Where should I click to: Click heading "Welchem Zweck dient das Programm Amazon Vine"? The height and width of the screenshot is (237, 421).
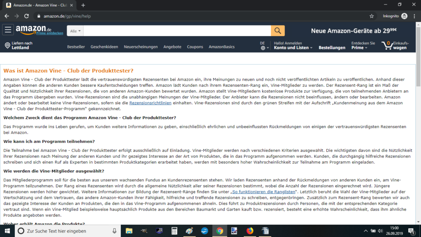[90, 118]
